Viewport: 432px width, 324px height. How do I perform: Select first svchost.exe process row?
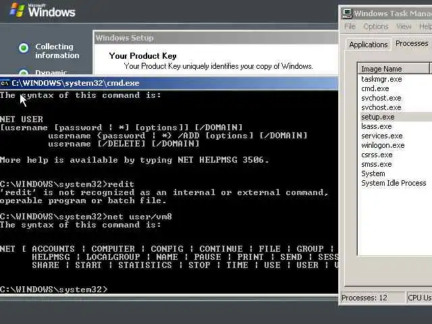(395, 98)
